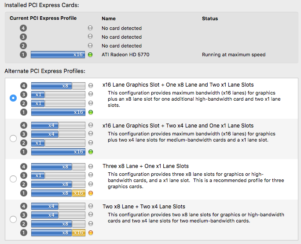
Task: Click the yellow x16 segment in last profile
Action: 78,233
